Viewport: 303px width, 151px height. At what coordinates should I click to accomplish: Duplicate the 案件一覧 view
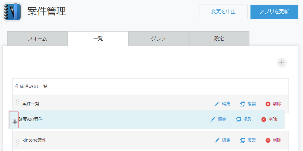coord(248,104)
